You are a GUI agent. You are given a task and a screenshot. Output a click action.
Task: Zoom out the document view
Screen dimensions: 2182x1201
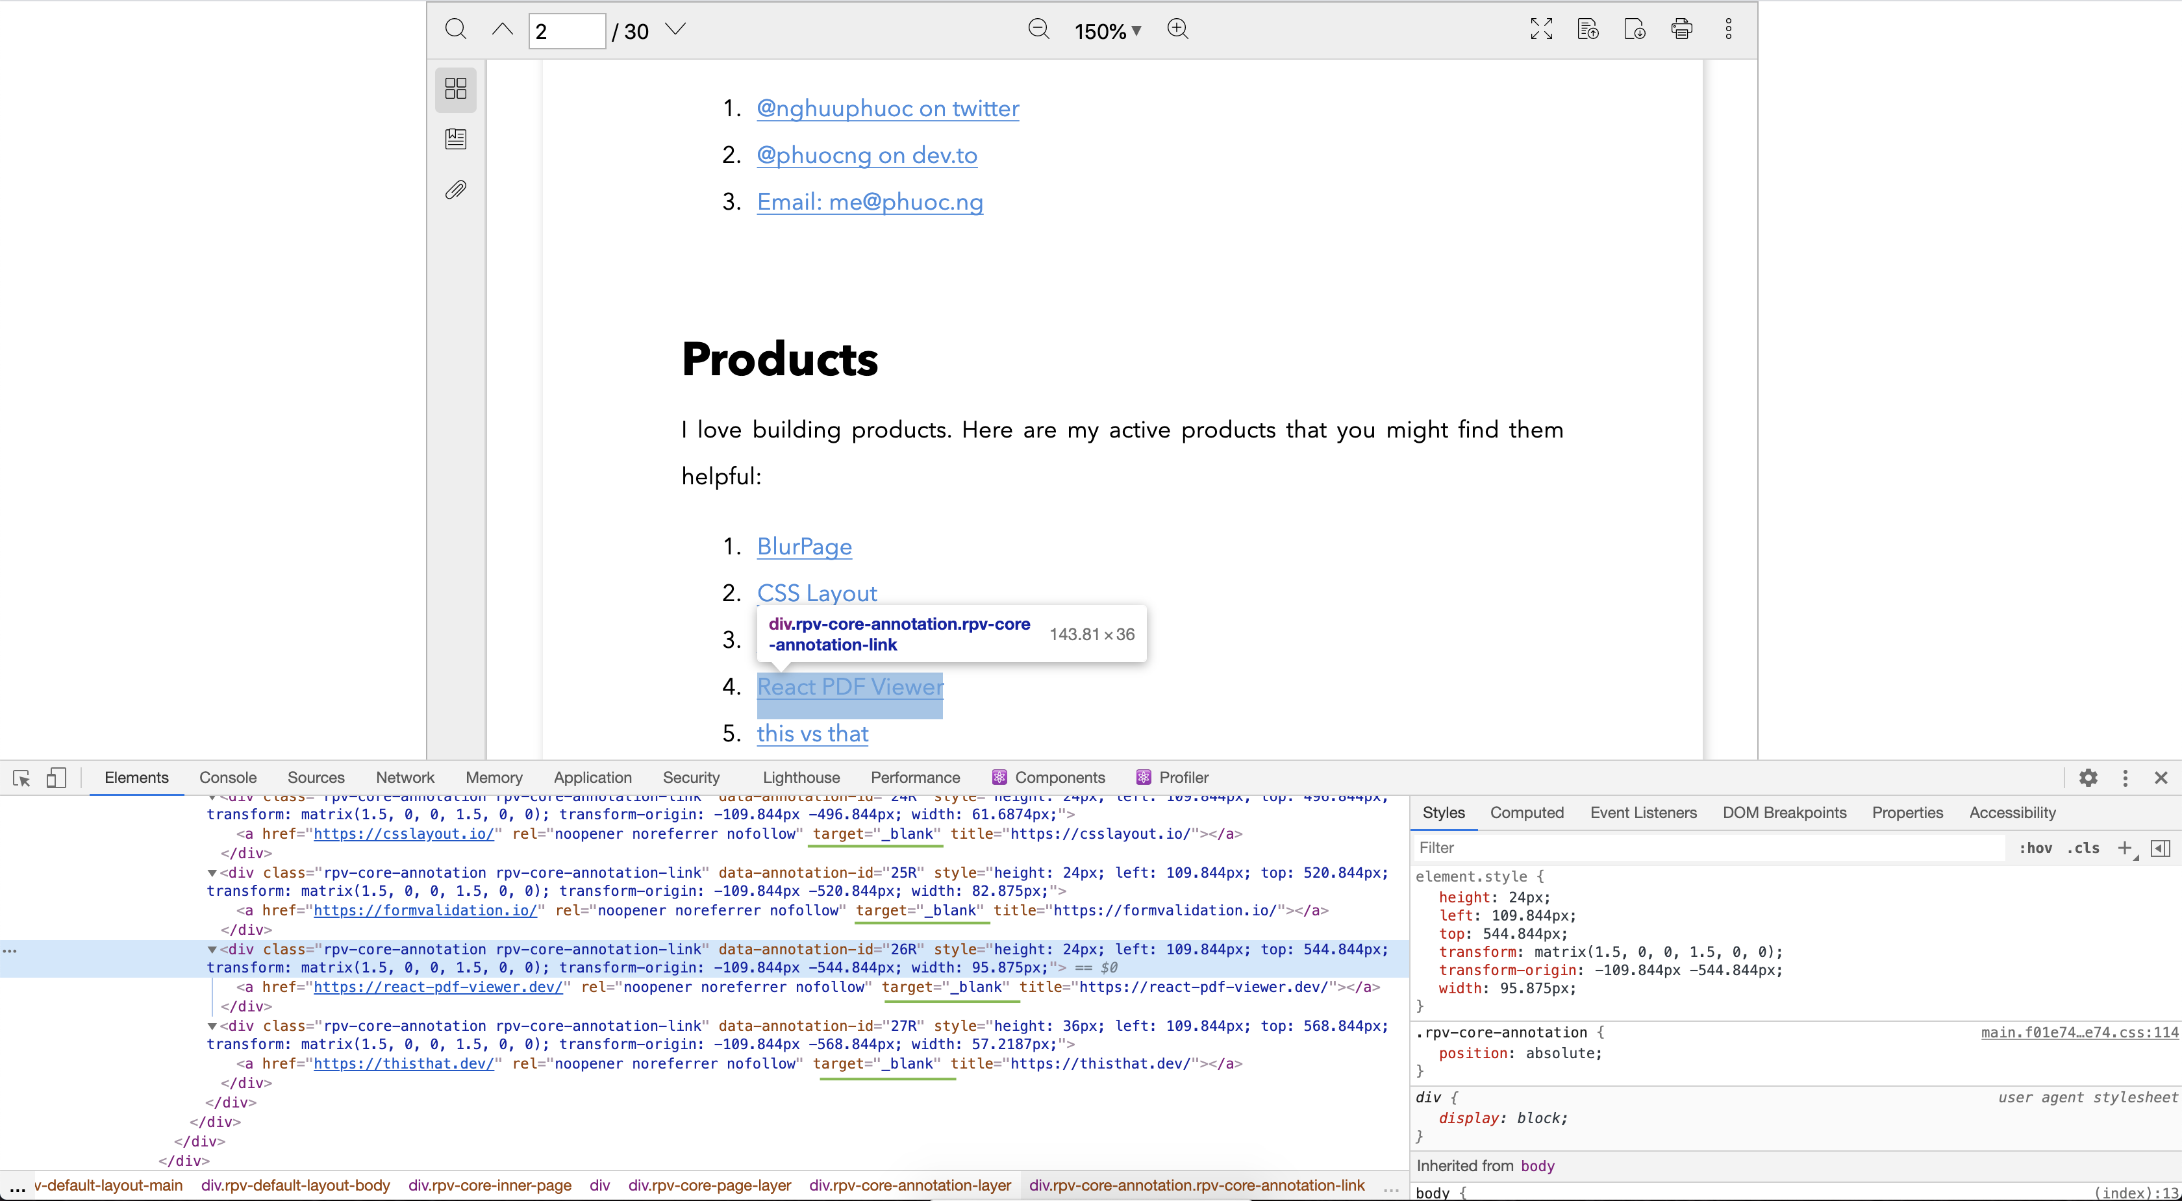1038,28
